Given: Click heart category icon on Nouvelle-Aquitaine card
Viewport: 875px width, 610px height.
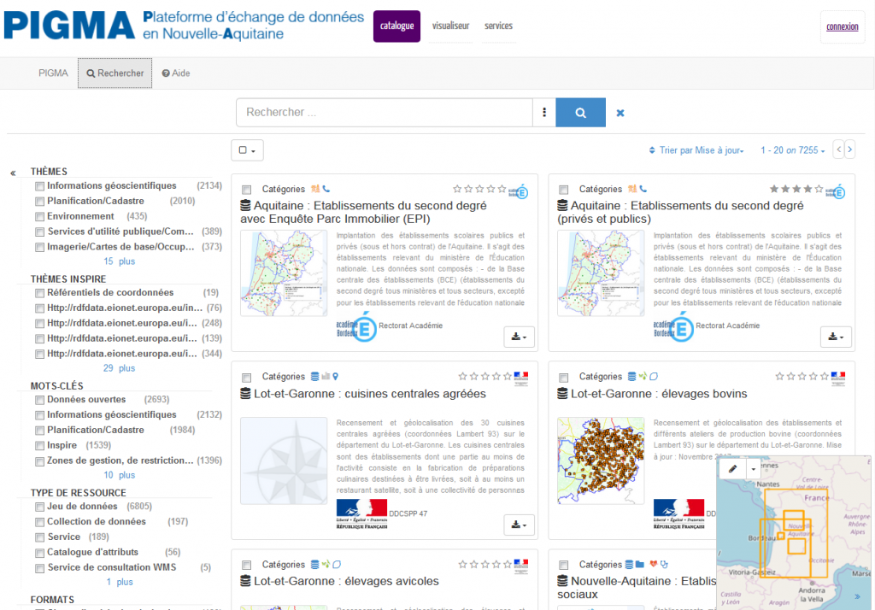Looking at the screenshot, I should point(654,564).
